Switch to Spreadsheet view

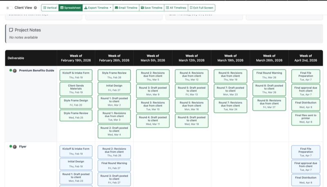click(x=70, y=8)
